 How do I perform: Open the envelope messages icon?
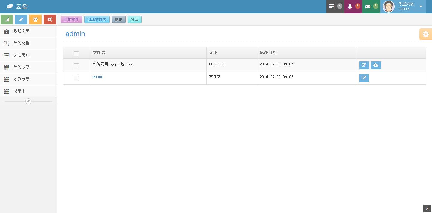coord(368,6)
